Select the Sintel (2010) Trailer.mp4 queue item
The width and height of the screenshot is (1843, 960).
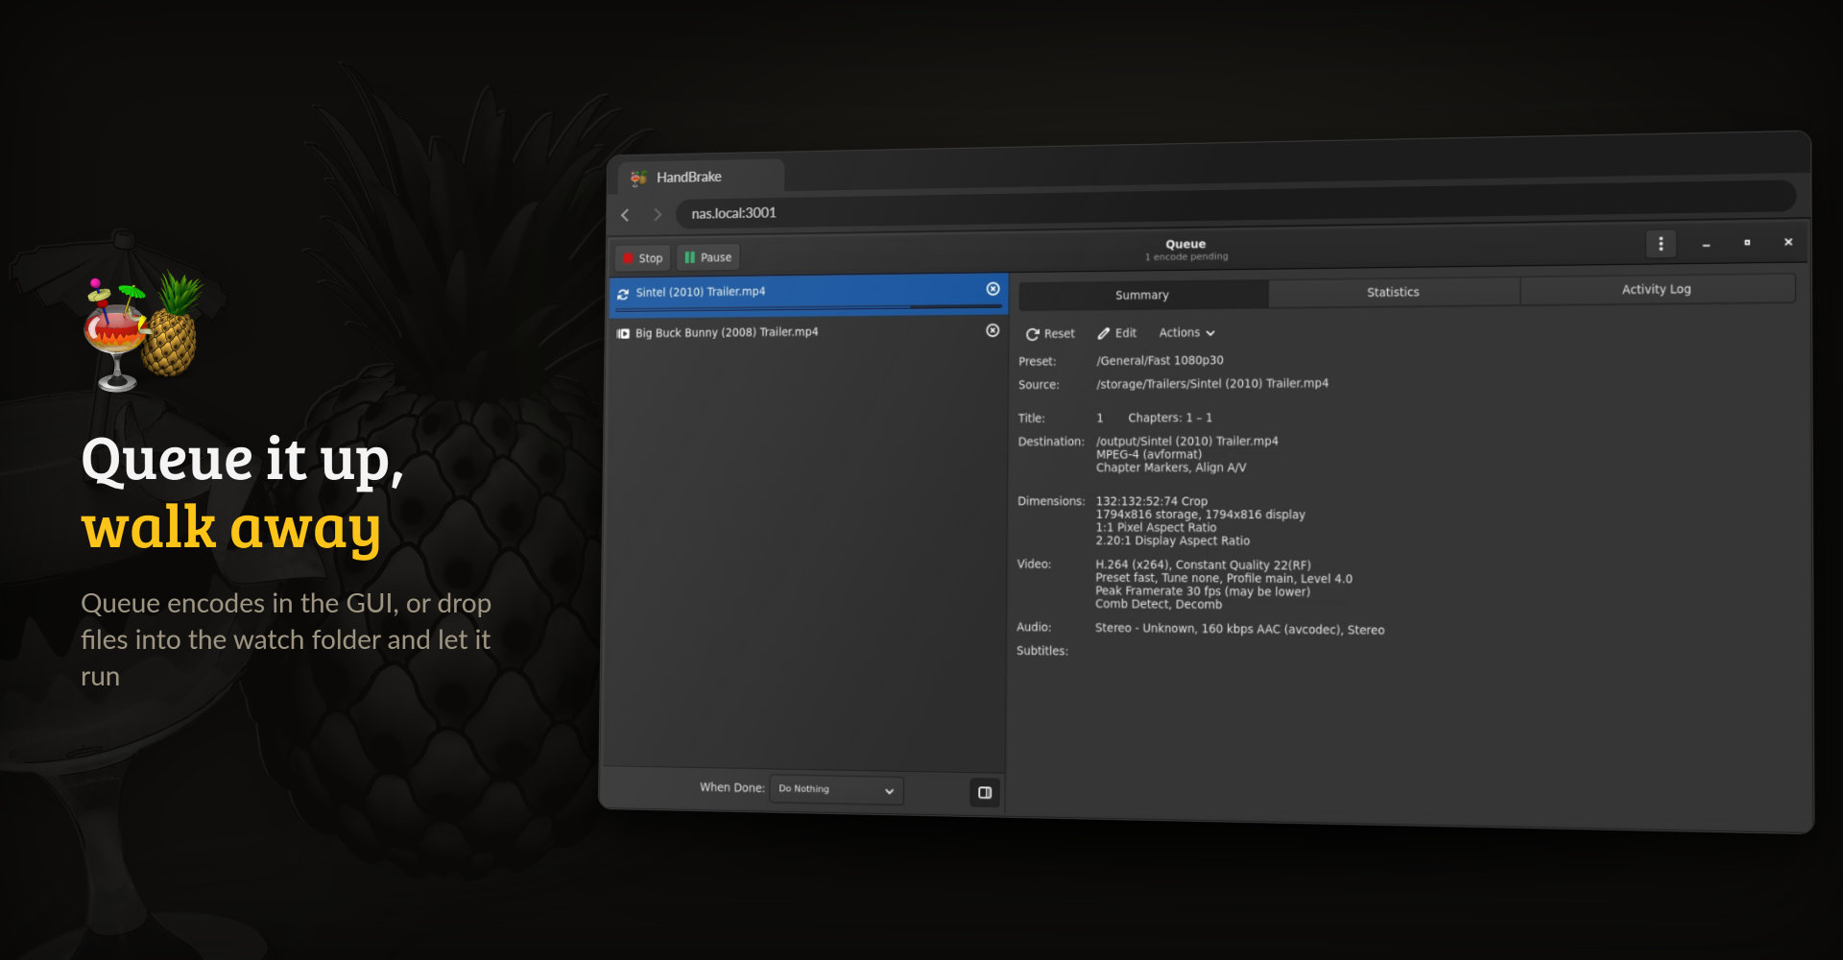808,294
